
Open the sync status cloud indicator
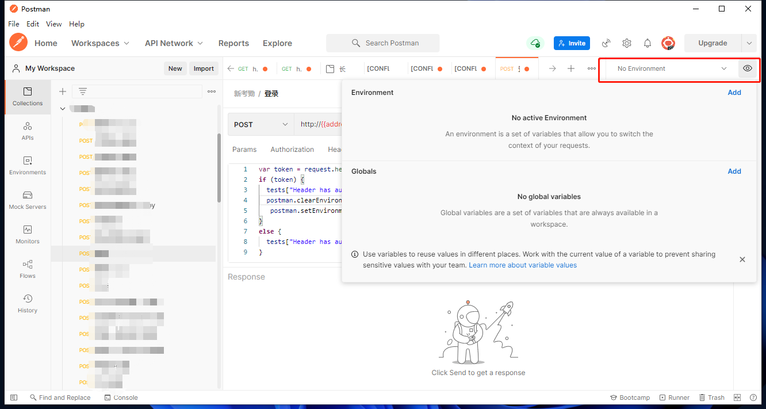pyautogui.click(x=535, y=43)
